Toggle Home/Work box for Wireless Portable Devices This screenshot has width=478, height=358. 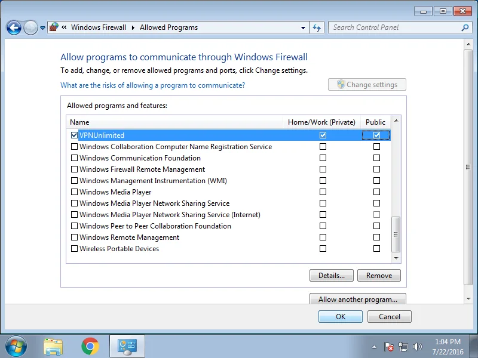pyautogui.click(x=323, y=249)
